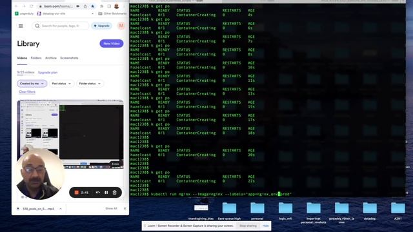Click the loom.com address bar
The image size is (413, 232).
tap(58, 6)
